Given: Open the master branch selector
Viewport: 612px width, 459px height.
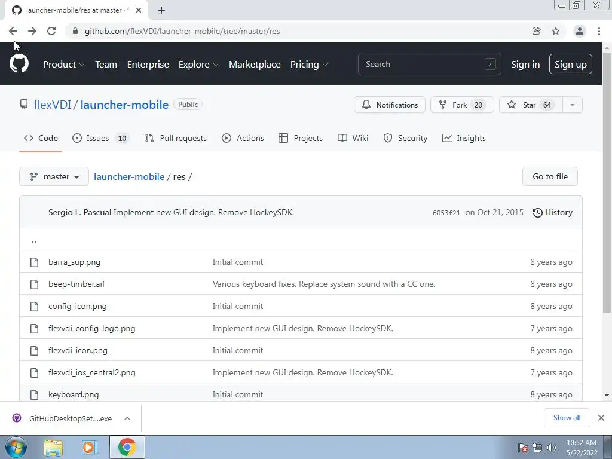Looking at the screenshot, I should 54,176.
